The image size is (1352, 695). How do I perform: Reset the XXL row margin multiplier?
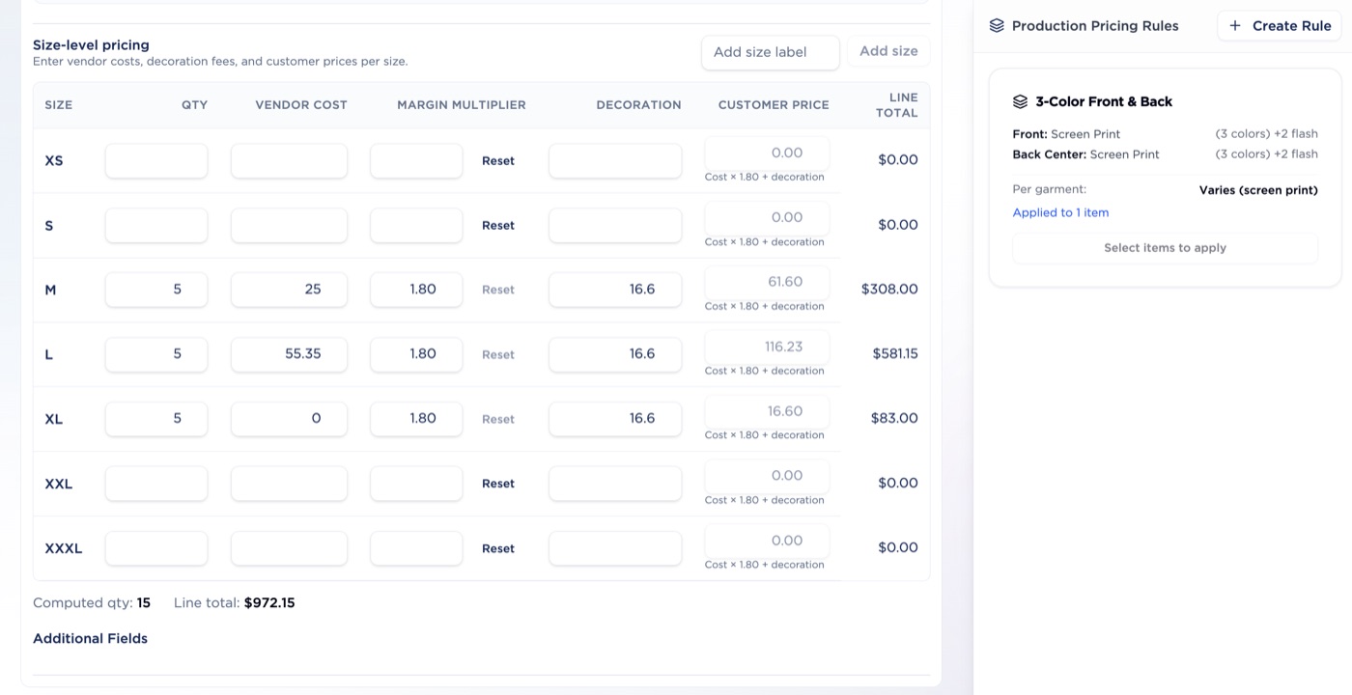tap(498, 484)
